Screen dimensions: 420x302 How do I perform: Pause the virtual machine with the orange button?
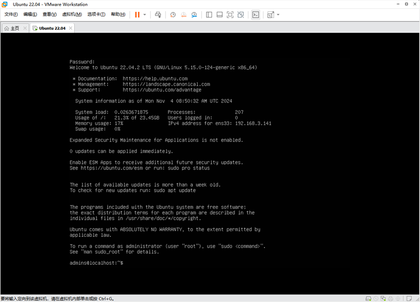137,14
